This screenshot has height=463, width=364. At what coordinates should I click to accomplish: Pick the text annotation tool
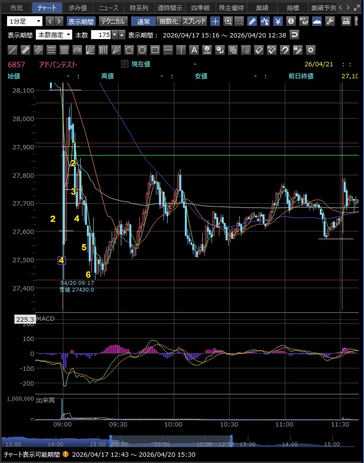(x=194, y=50)
